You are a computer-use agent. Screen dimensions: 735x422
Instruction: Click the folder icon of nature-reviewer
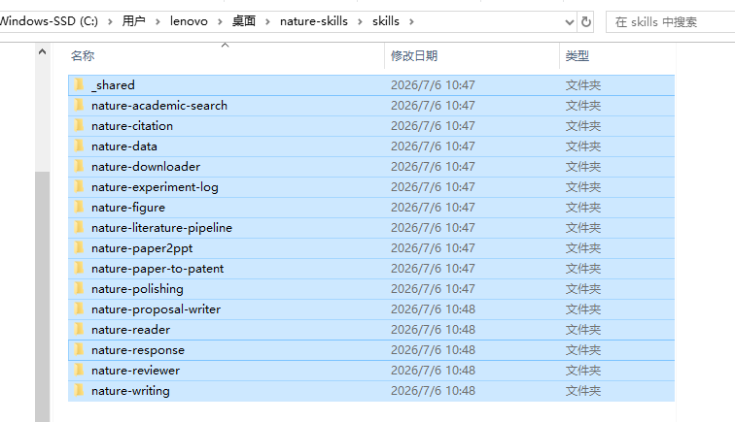tap(79, 370)
